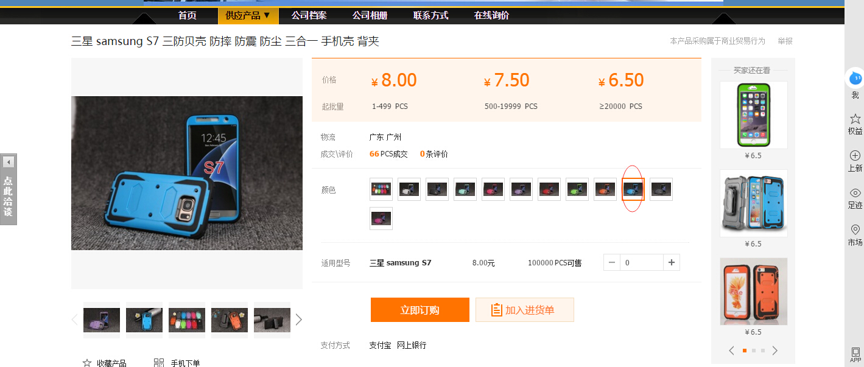Increase quantity with the plus button
Image resolution: width=864 pixels, height=367 pixels.
672,262
